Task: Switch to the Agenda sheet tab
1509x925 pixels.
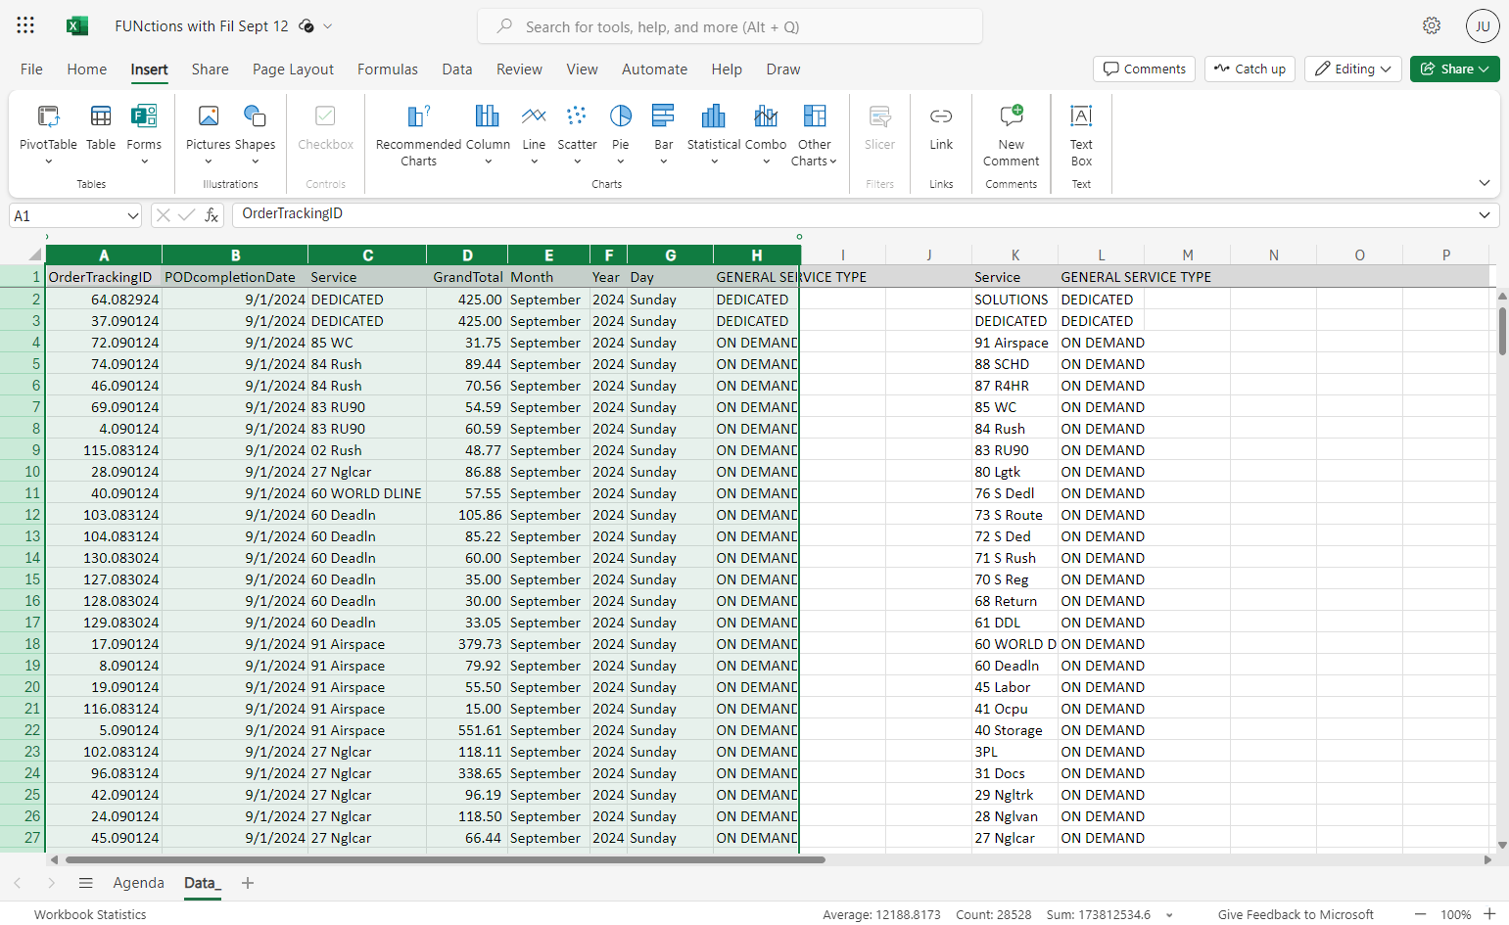Action: (x=139, y=883)
